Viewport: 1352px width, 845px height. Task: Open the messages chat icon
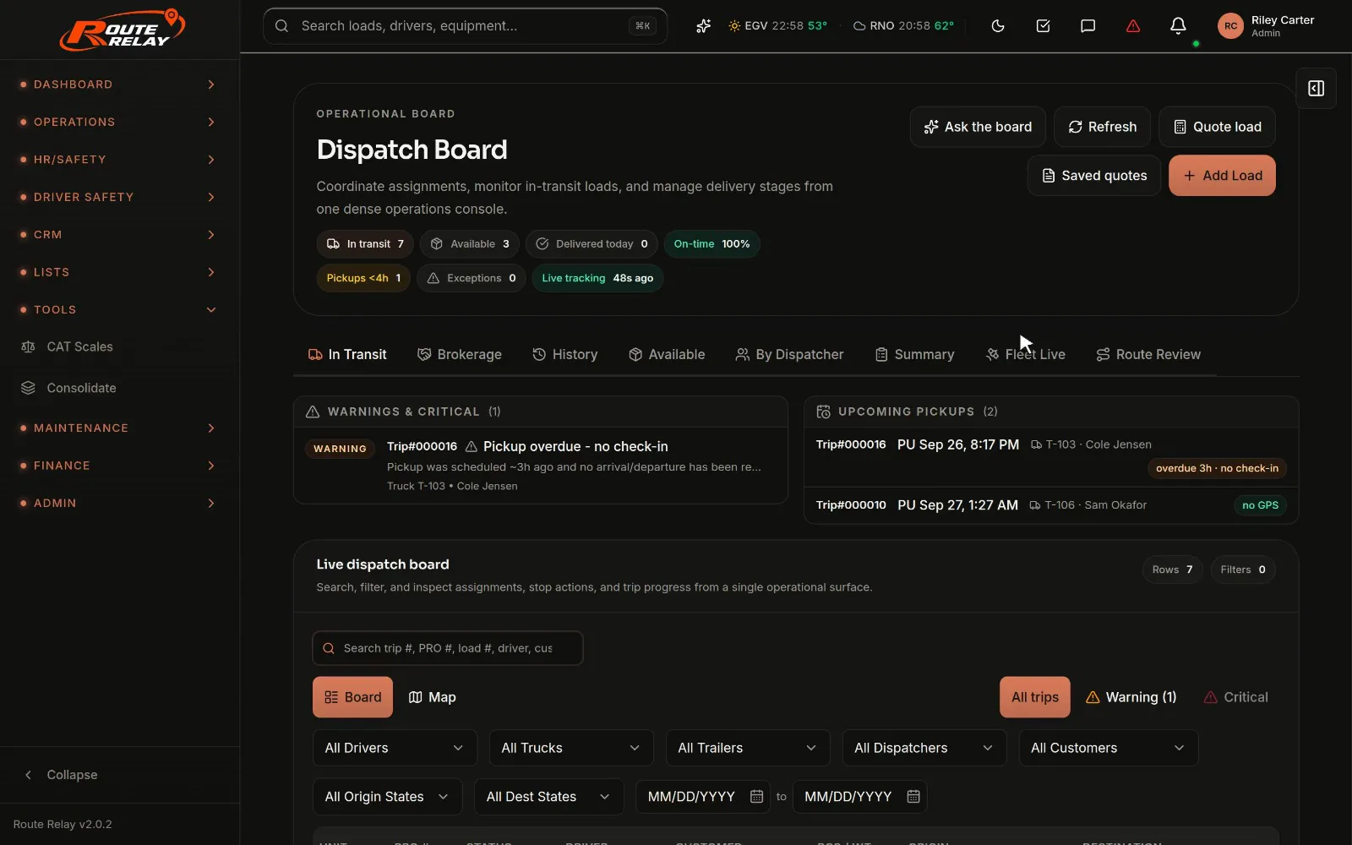pos(1088,26)
